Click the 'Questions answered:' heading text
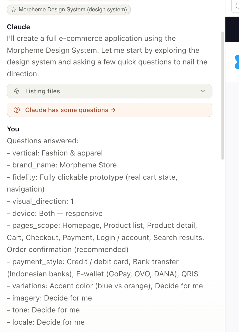 (x=43, y=141)
